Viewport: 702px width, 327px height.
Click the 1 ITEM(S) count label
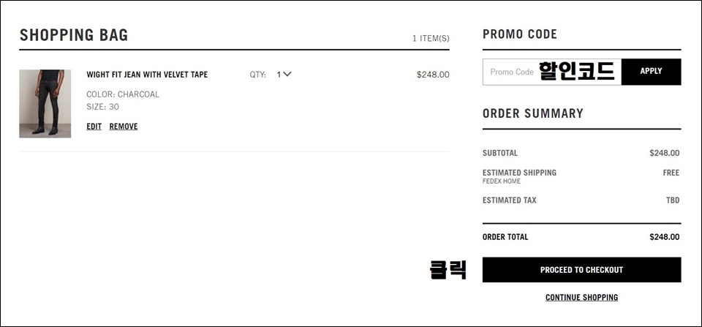[x=431, y=39]
